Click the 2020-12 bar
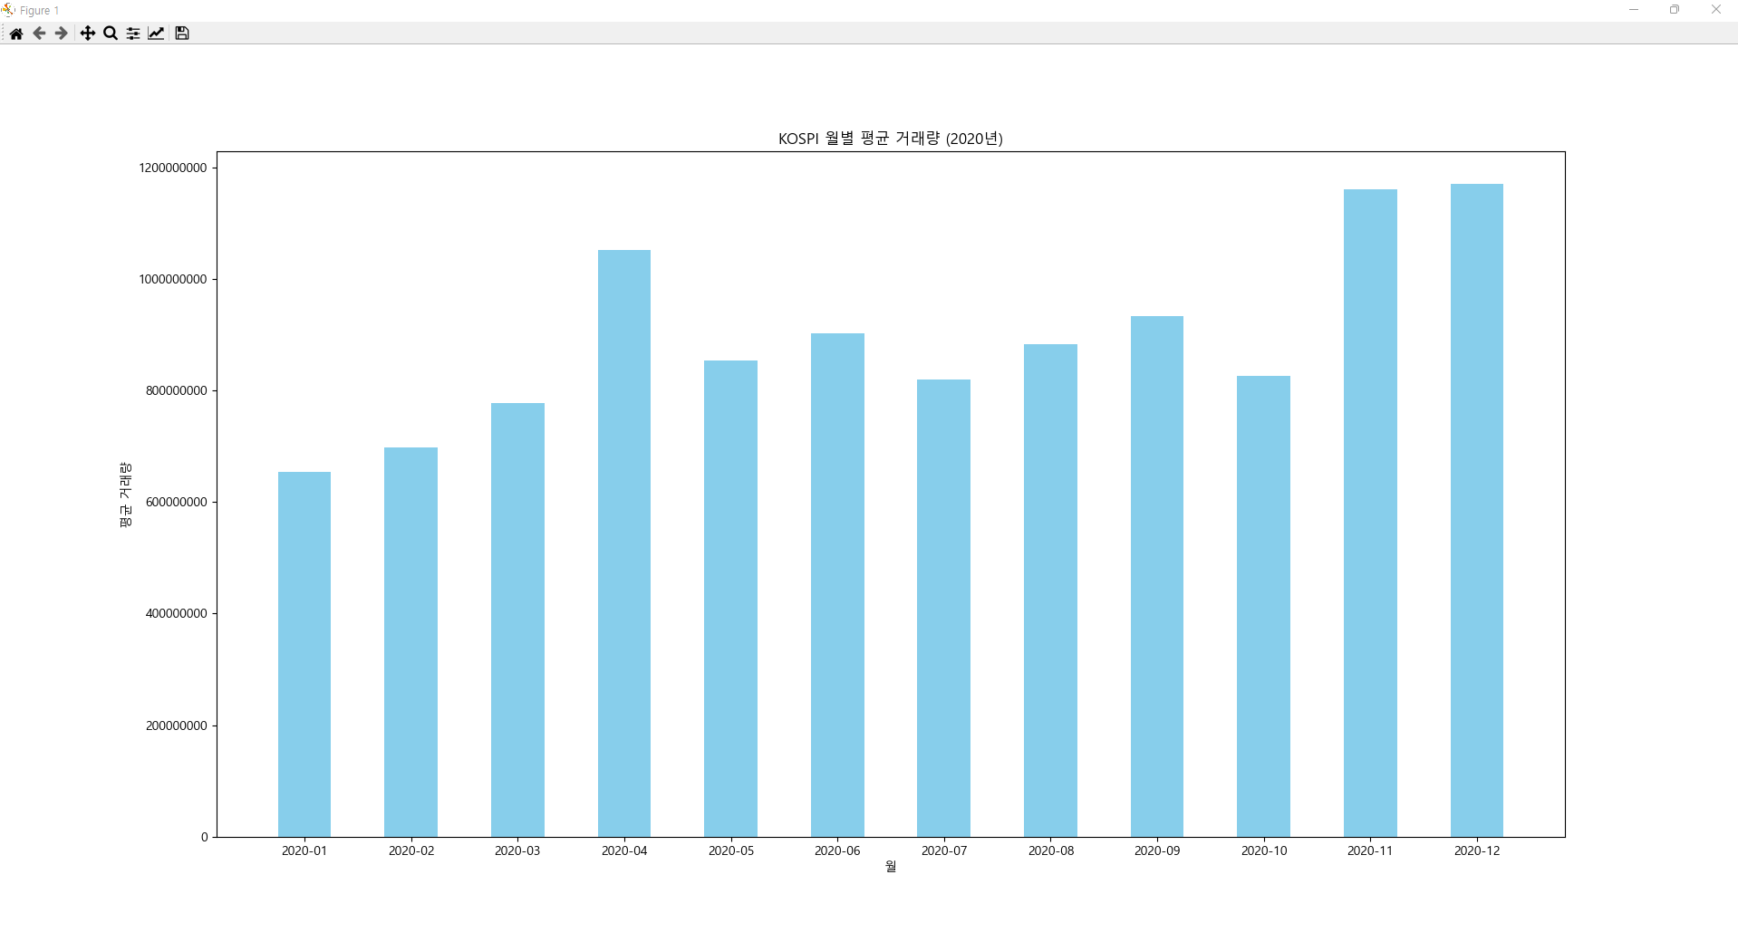The width and height of the screenshot is (1738, 932). point(1477,510)
